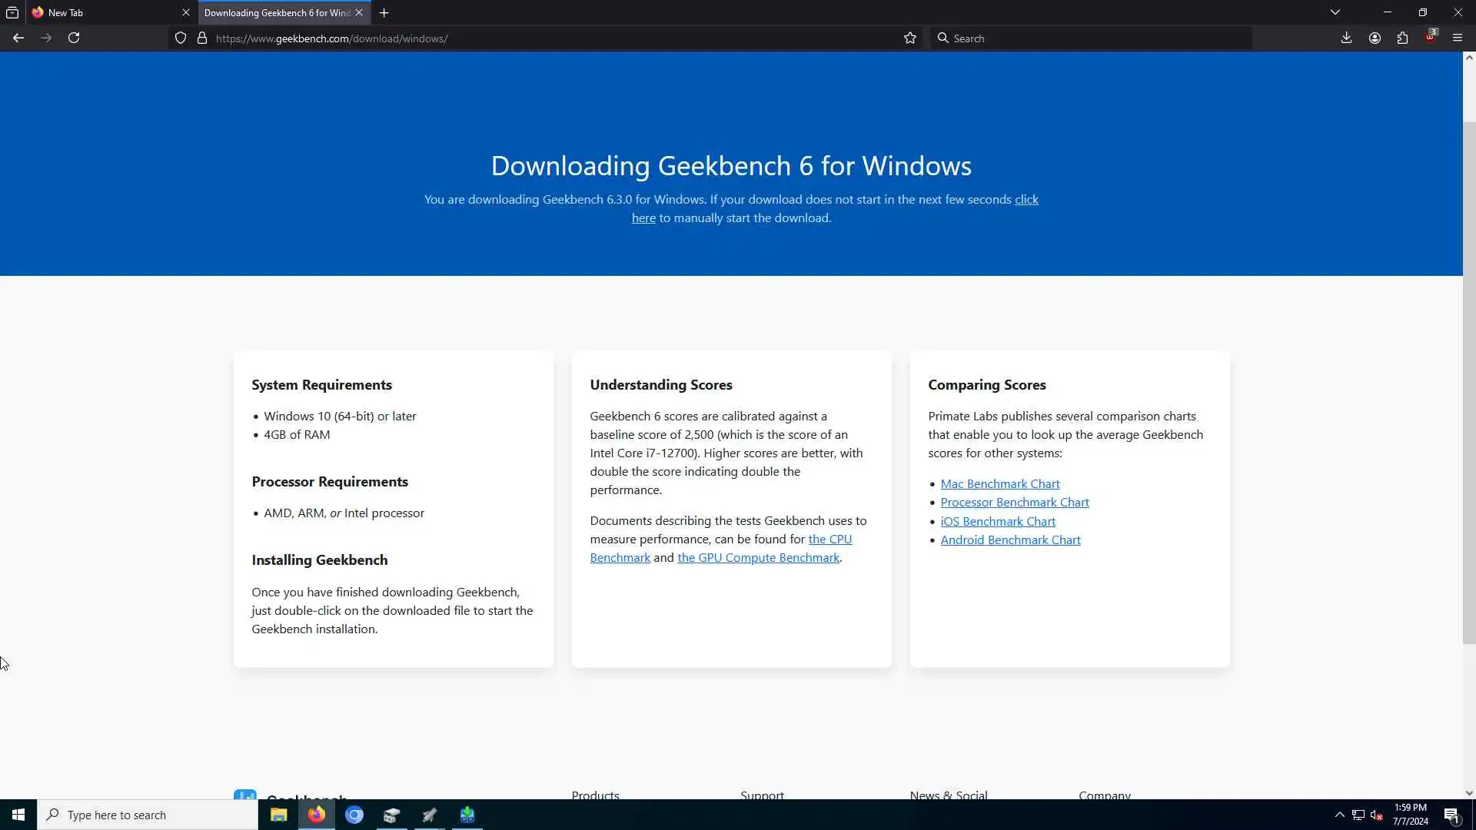Image resolution: width=1476 pixels, height=830 pixels.
Task: Open the extensions puzzle icon
Action: click(1402, 38)
